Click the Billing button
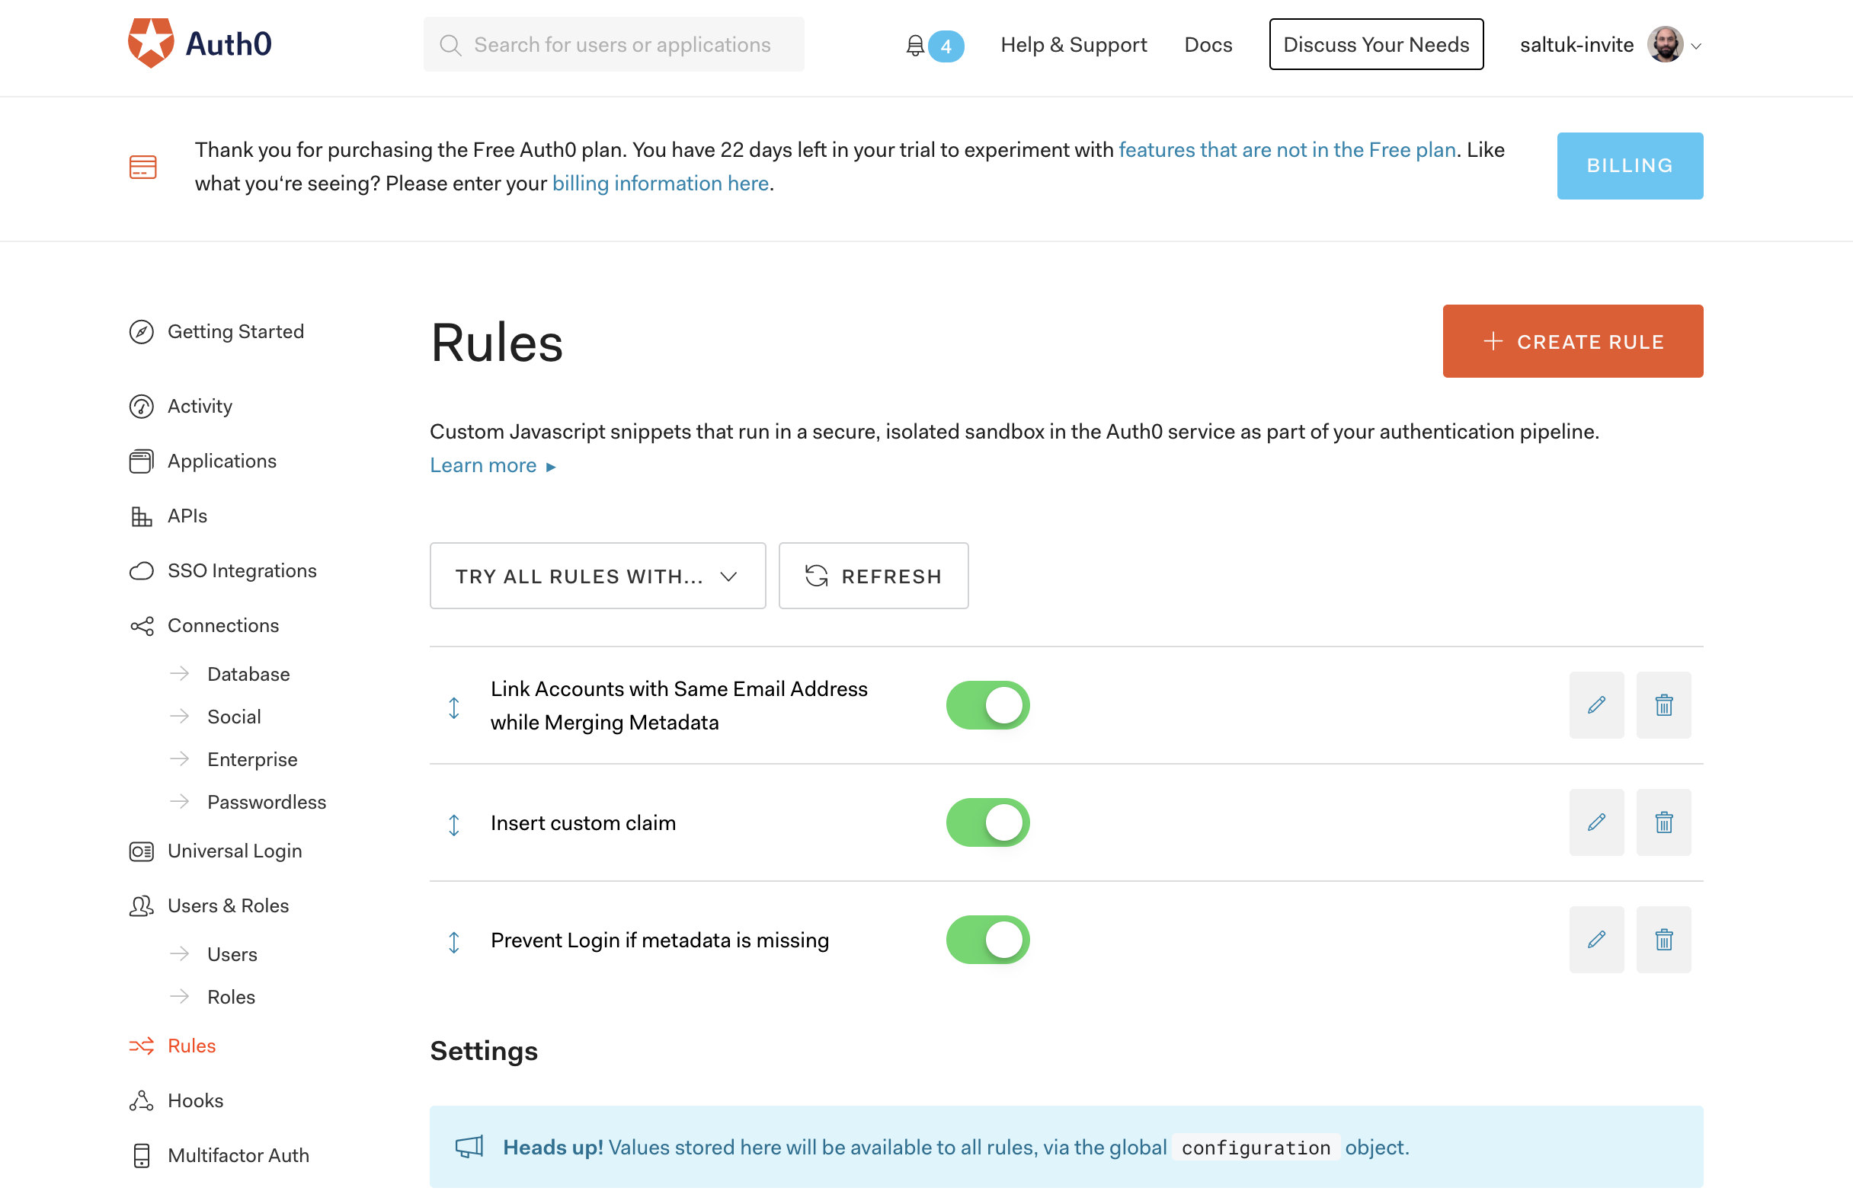Image resolution: width=1853 pixels, height=1191 pixels. (x=1630, y=165)
